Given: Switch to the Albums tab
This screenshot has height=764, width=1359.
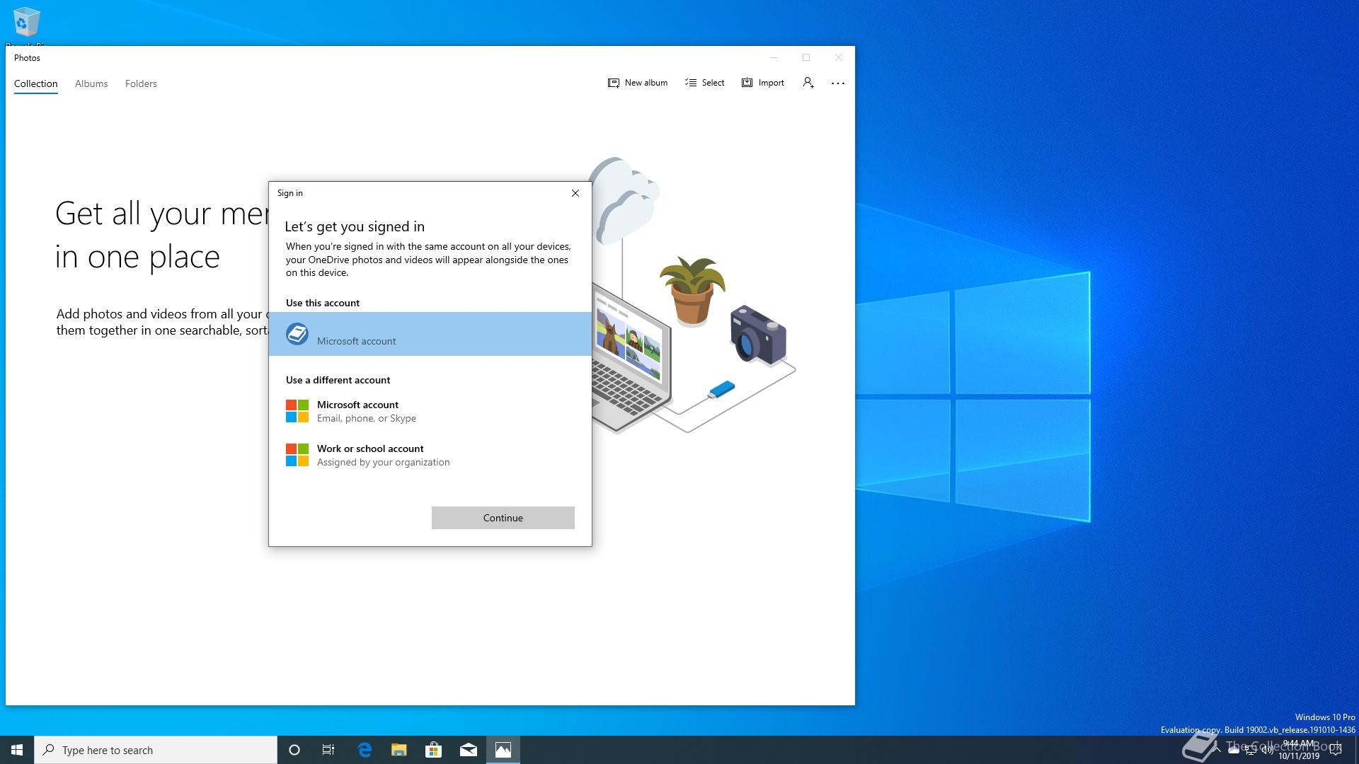Looking at the screenshot, I should pyautogui.click(x=91, y=83).
